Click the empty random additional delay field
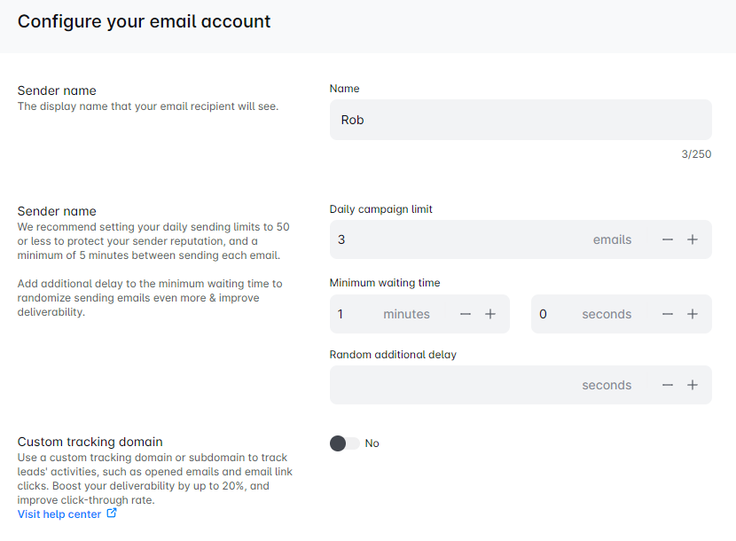The image size is (736, 541). pyautogui.click(x=452, y=385)
